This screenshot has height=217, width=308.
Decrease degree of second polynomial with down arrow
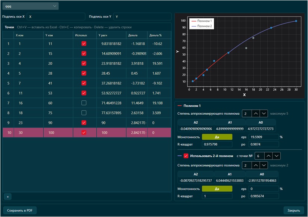click(264, 165)
